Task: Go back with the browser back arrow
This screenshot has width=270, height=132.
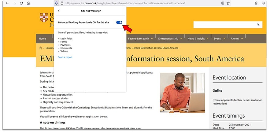Action: (x=7, y=3)
